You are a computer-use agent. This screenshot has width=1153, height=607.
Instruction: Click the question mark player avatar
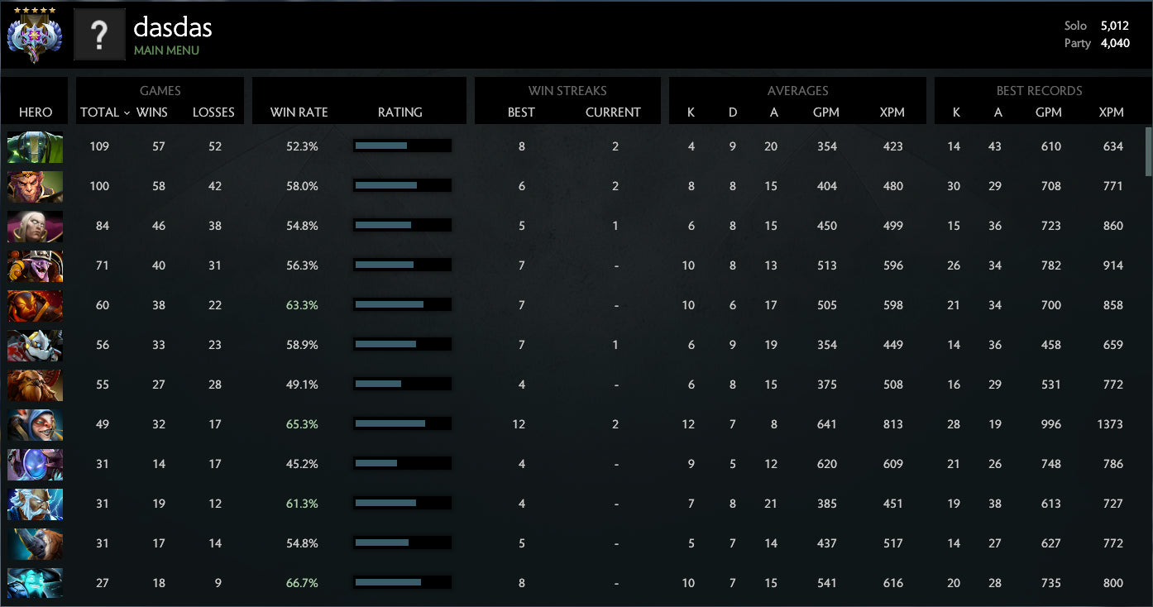click(x=99, y=35)
